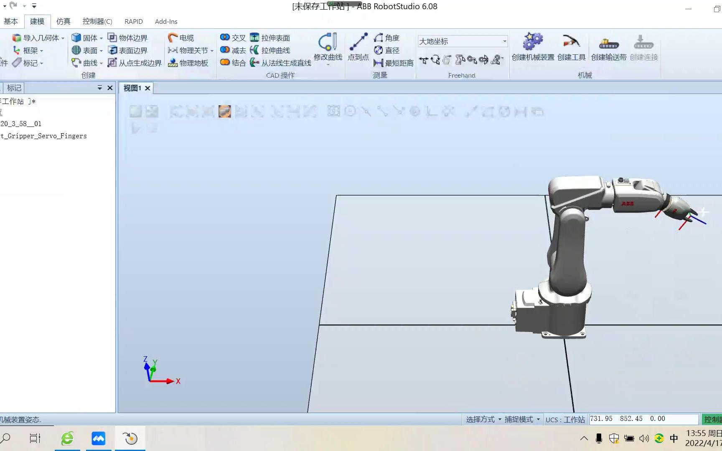This screenshot has height=451, width=722.
Task: Click the Create Tool (创建工具) icon
Action: click(571, 42)
